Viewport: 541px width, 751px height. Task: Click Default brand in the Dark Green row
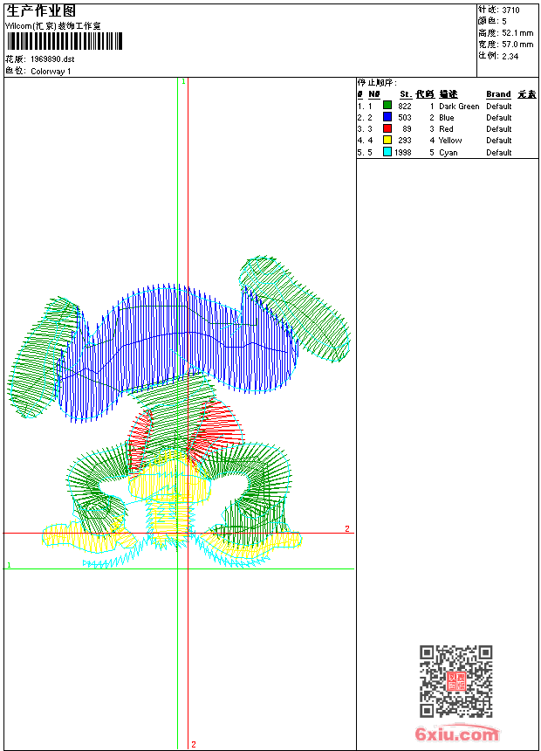coord(499,107)
